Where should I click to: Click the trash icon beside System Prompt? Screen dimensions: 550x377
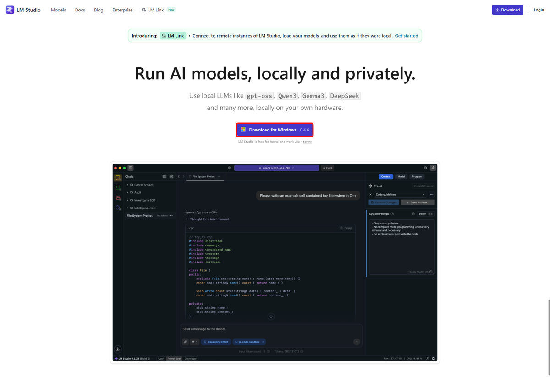click(413, 214)
